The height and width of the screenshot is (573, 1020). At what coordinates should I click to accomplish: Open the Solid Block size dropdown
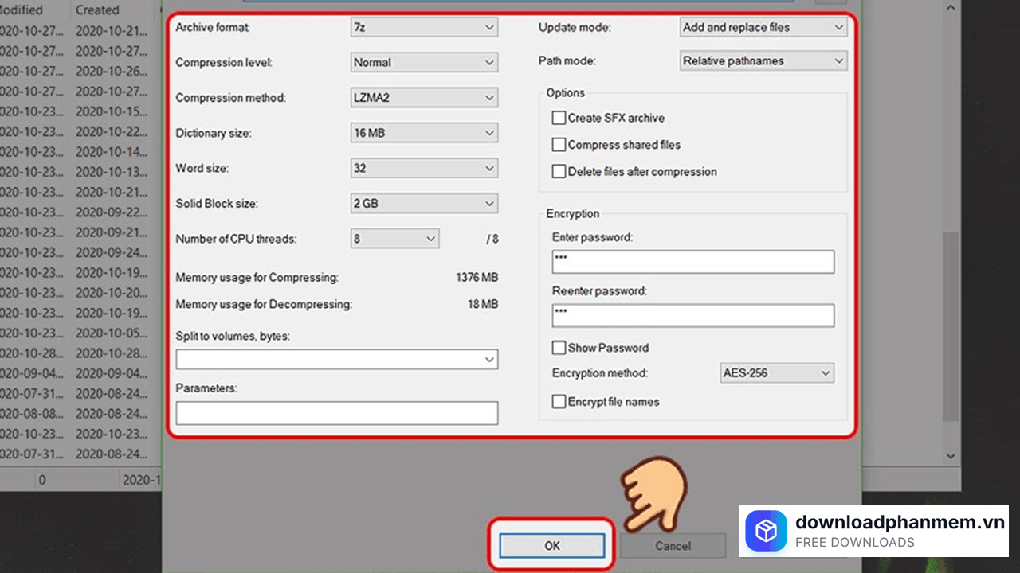[423, 203]
